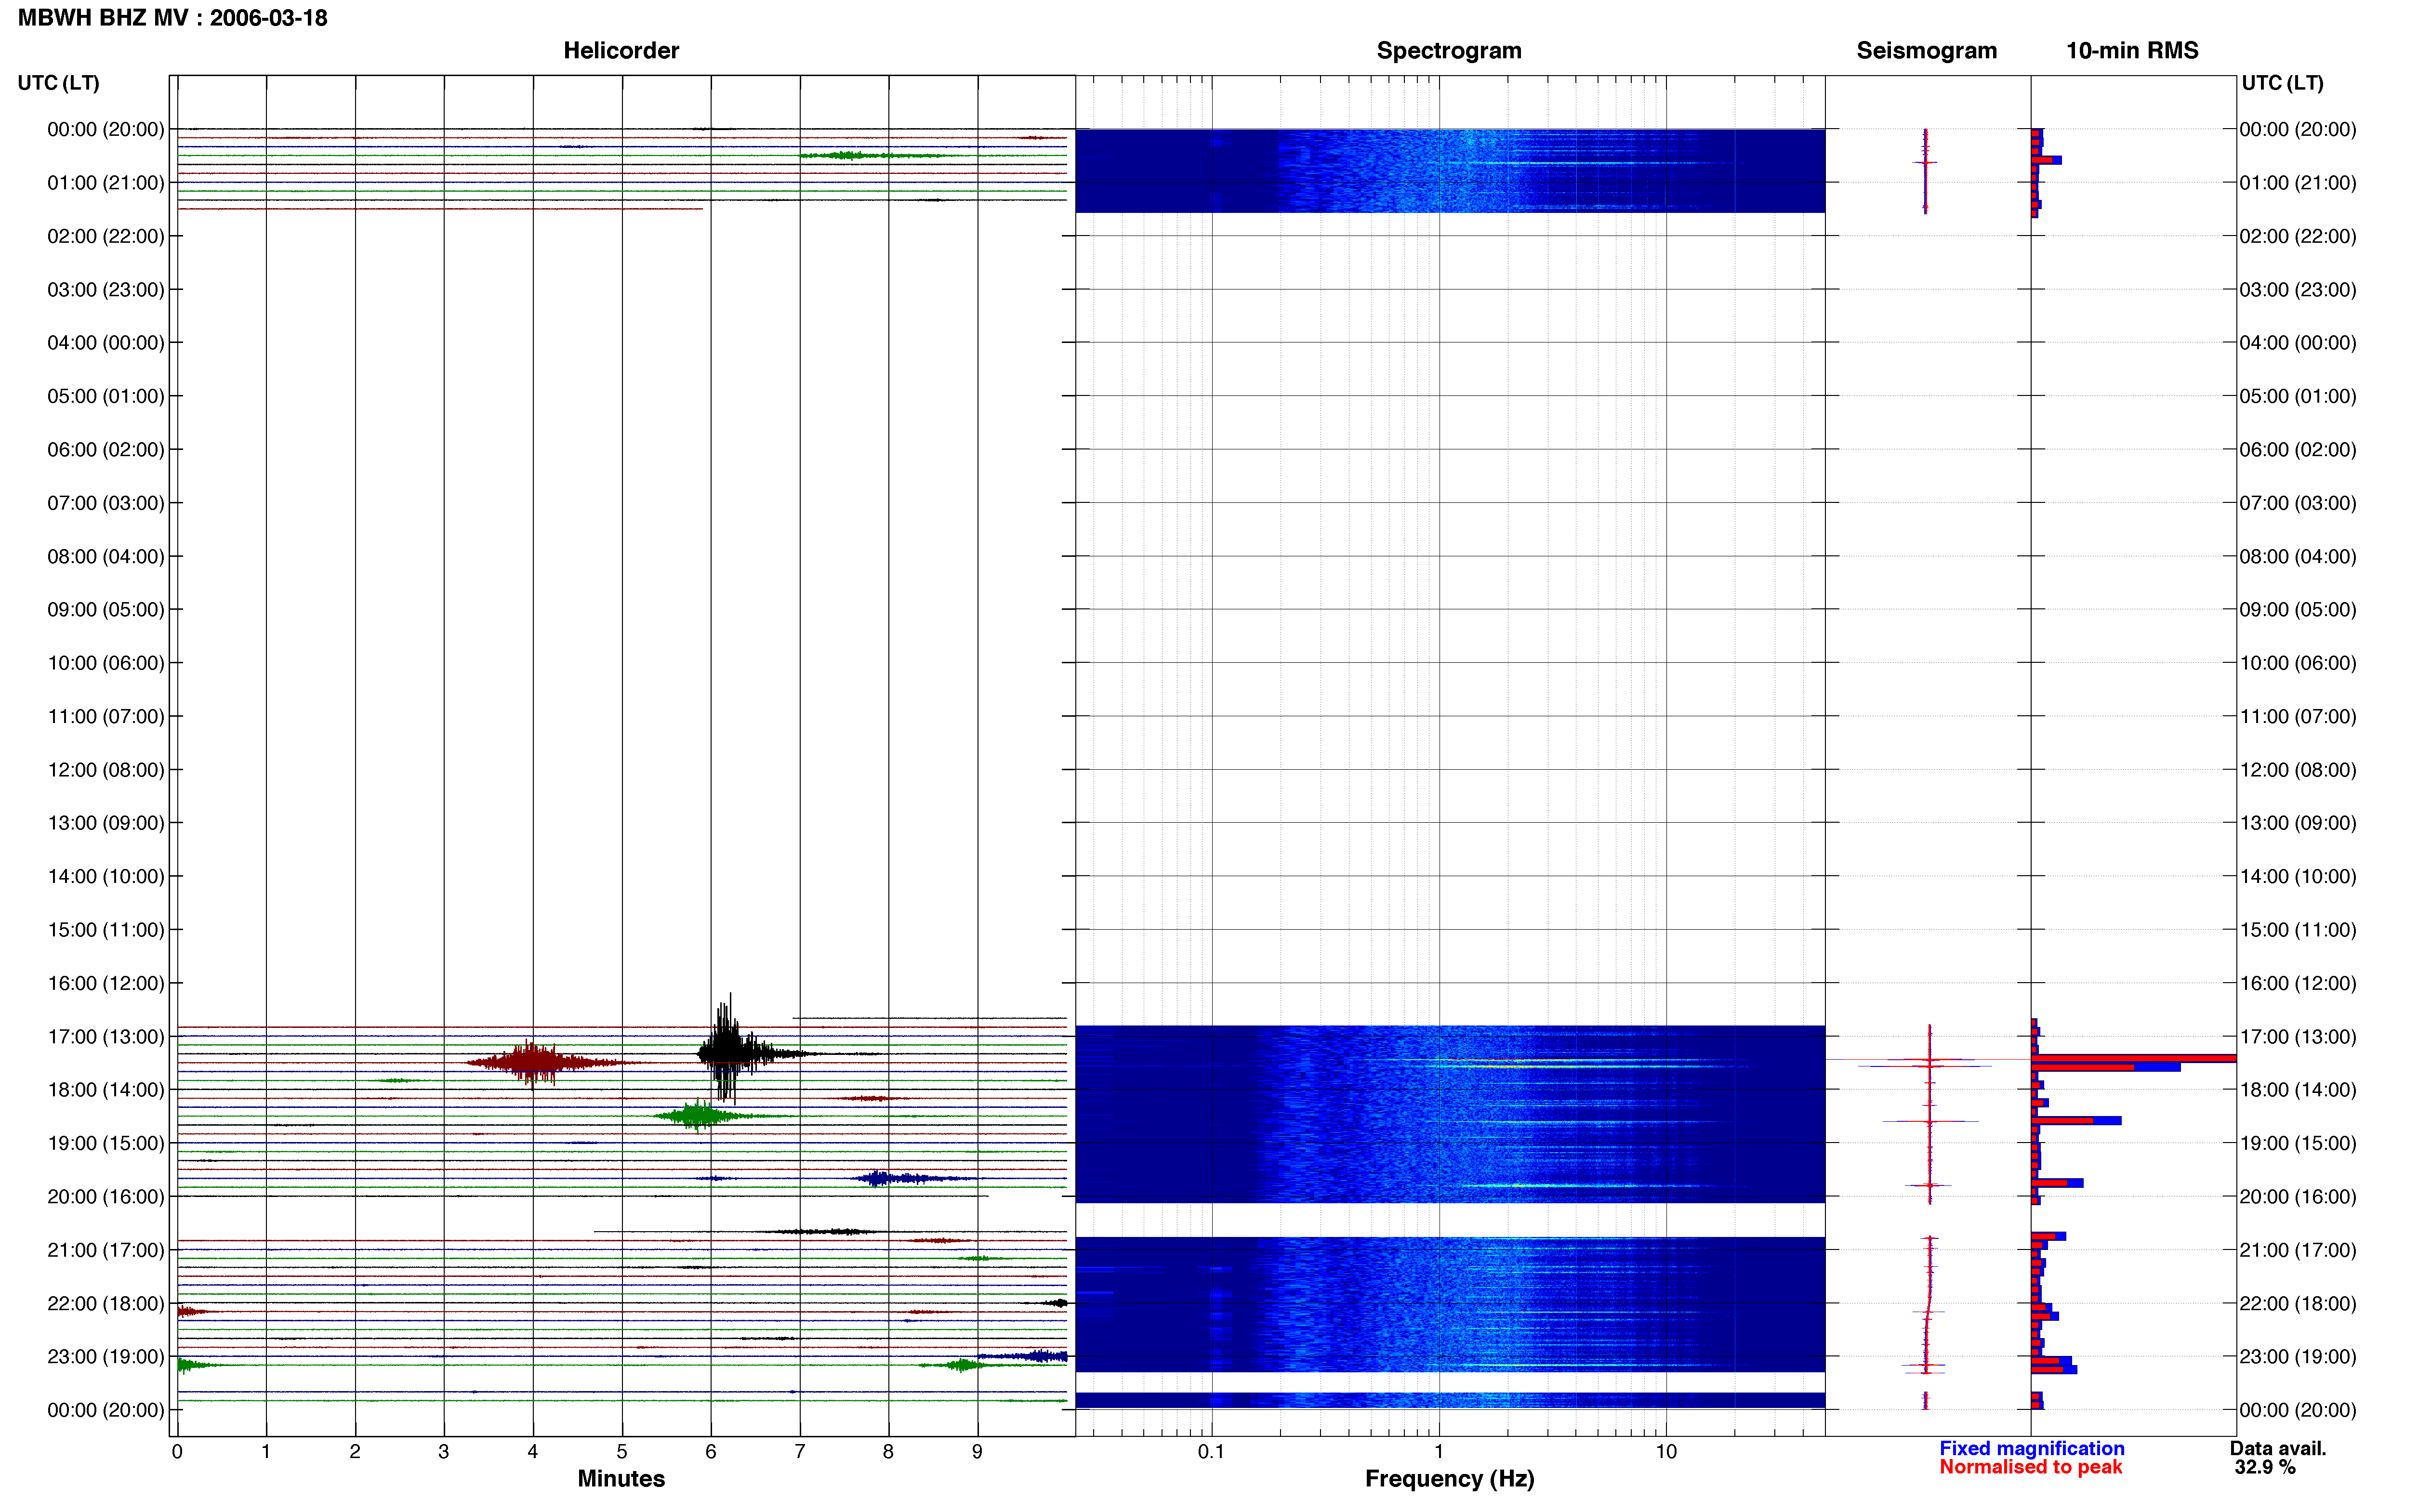Click the right '10:00 (06:00)' time label

point(2298,663)
